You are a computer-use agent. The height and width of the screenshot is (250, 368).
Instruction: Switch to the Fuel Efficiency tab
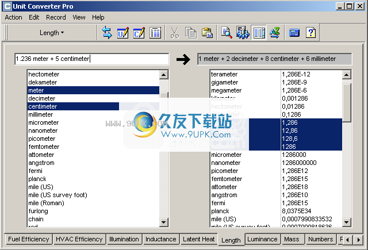(28, 239)
